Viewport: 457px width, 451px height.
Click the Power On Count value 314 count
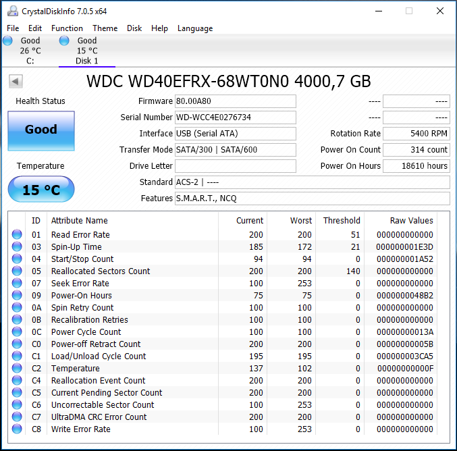(x=416, y=150)
